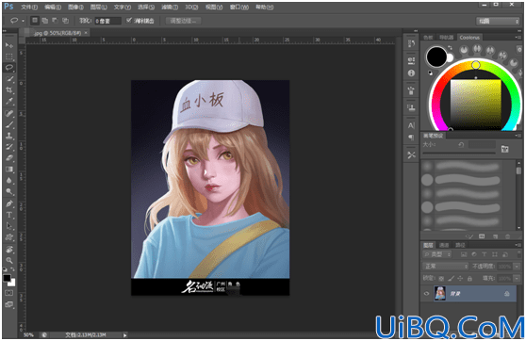Click the hue ring in Coolorus

[x=476, y=65]
